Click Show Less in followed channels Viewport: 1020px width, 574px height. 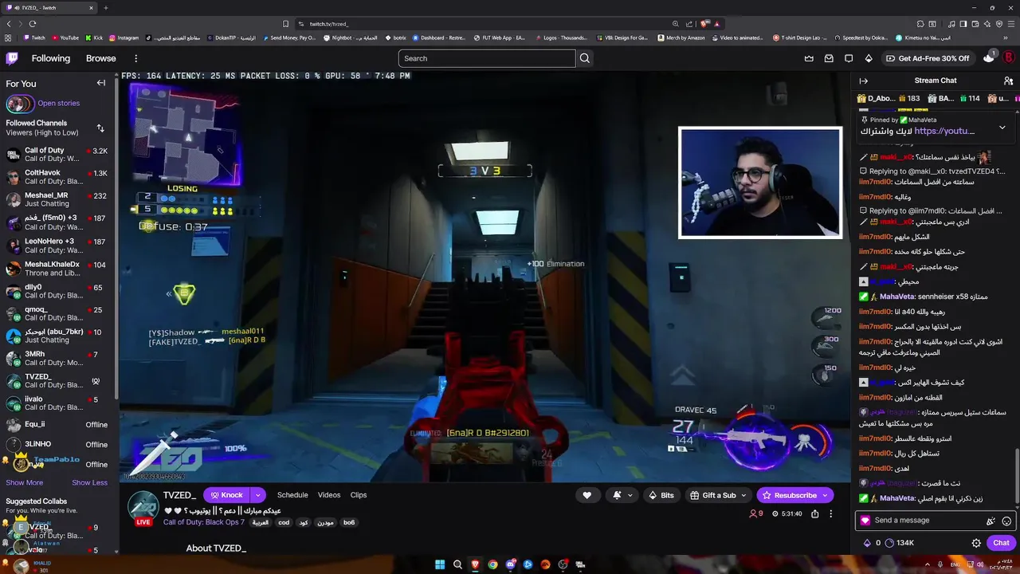click(89, 482)
